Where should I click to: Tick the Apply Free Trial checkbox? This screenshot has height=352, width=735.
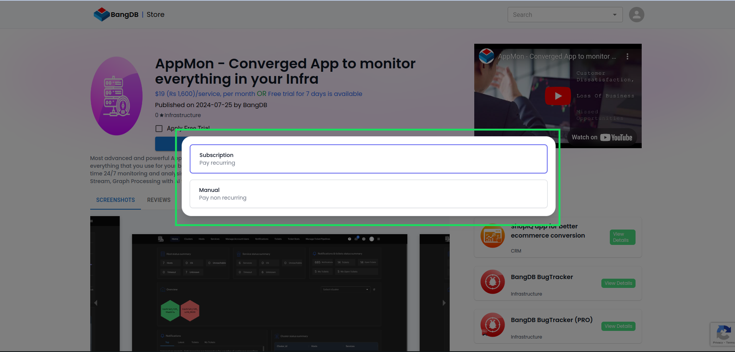159,129
